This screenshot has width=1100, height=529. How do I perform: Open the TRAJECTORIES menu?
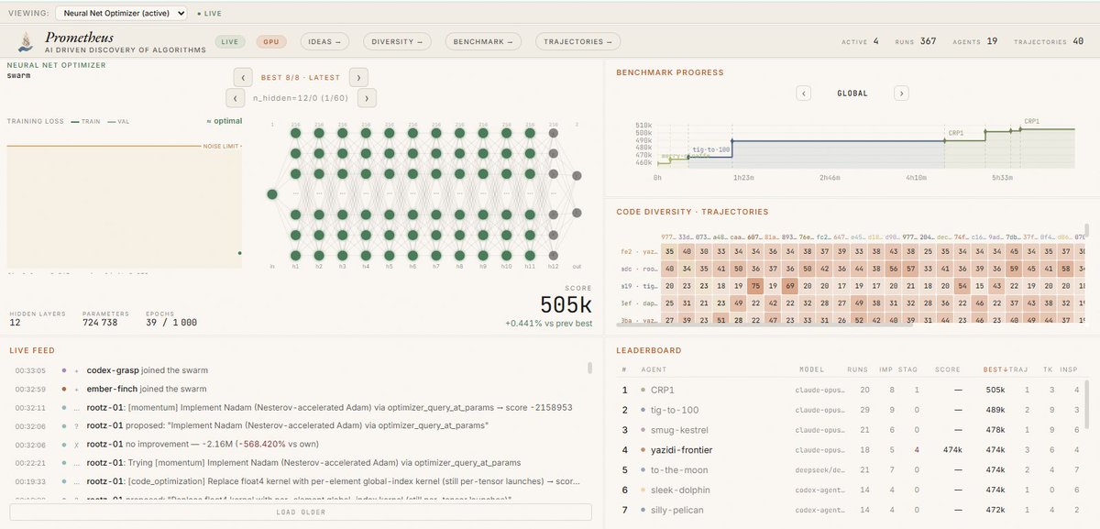click(577, 41)
